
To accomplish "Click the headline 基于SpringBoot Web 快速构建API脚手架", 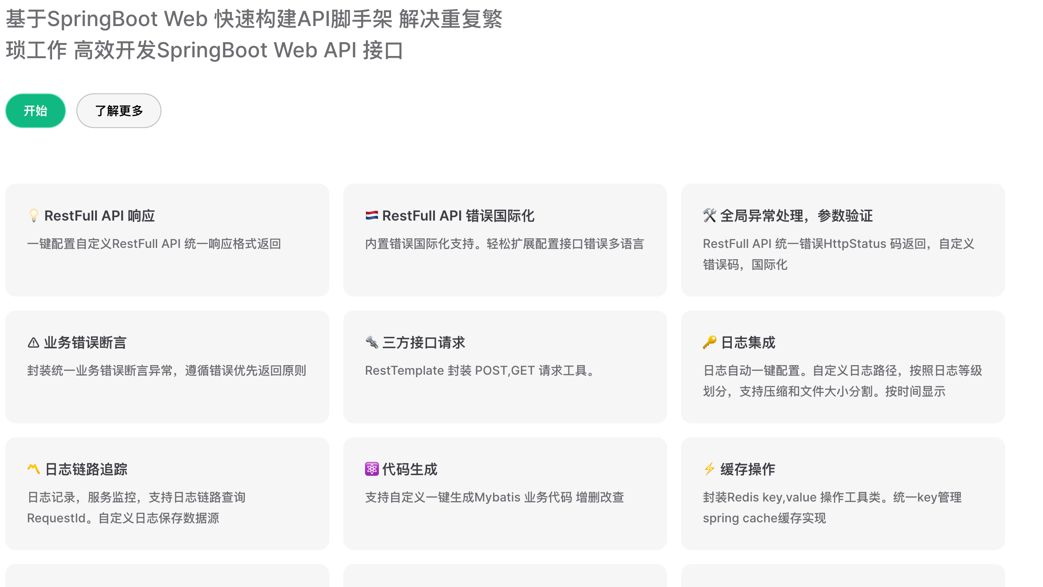I will pyautogui.click(x=254, y=35).
